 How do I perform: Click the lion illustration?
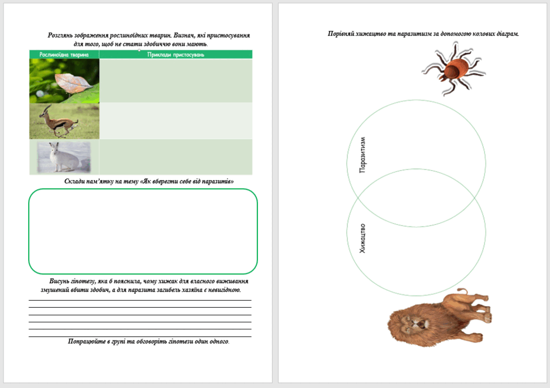[x=439, y=318]
